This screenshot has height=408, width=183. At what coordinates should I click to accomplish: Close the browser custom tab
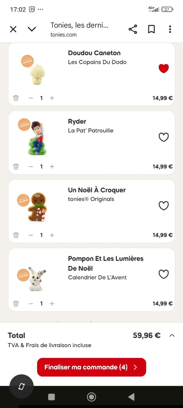point(13,29)
